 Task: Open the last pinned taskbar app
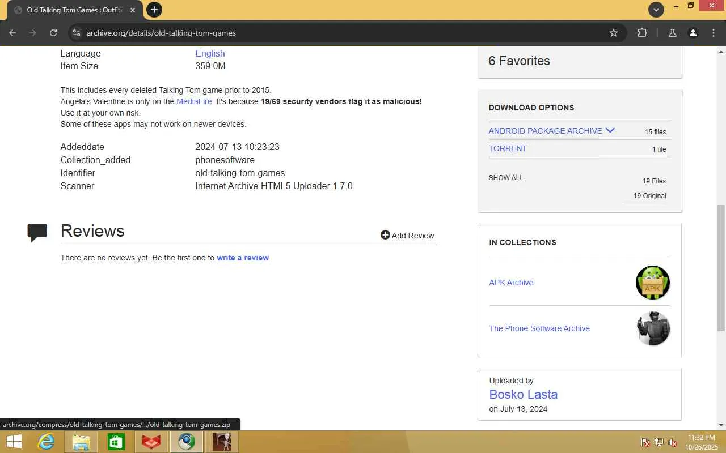click(222, 442)
